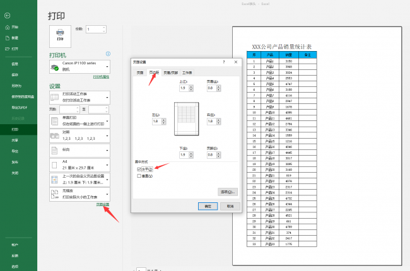The image size is (410, 271).
Task: Click Cancel (取消) in Page Setup dialog
Action: (230, 206)
